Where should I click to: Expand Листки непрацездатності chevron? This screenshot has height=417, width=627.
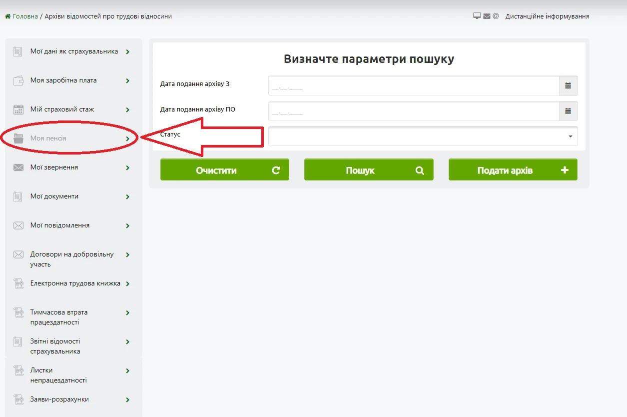click(128, 370)
